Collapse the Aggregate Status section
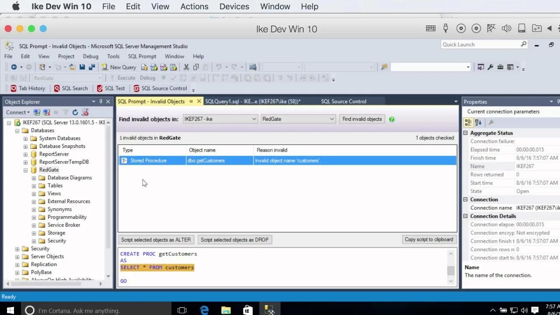 pyautogui.click(x=465, y=133)
